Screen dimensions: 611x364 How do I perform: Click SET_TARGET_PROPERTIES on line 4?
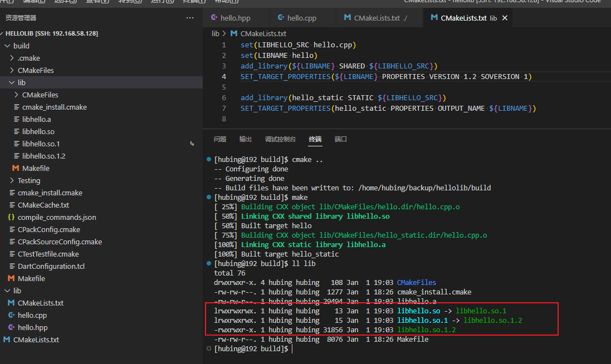pyautogui.click(x=285, y=77)
